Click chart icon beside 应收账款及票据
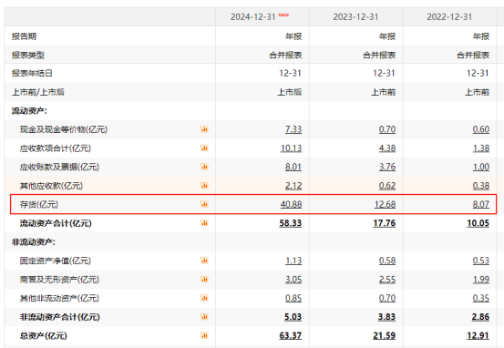 tap(204, 167)
